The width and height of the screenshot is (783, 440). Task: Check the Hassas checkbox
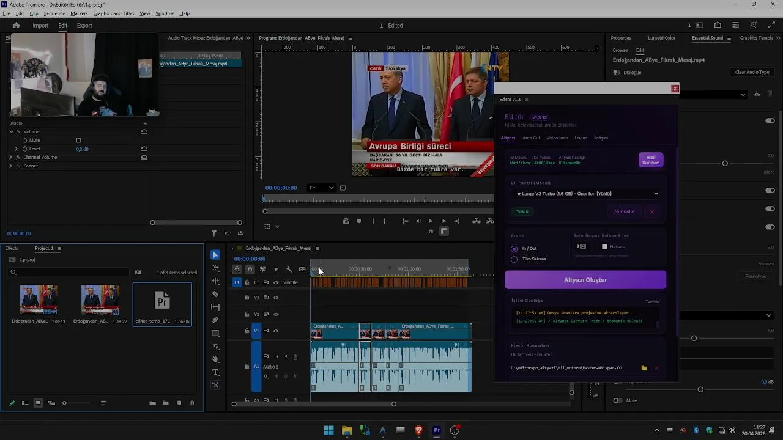(604, 247)
